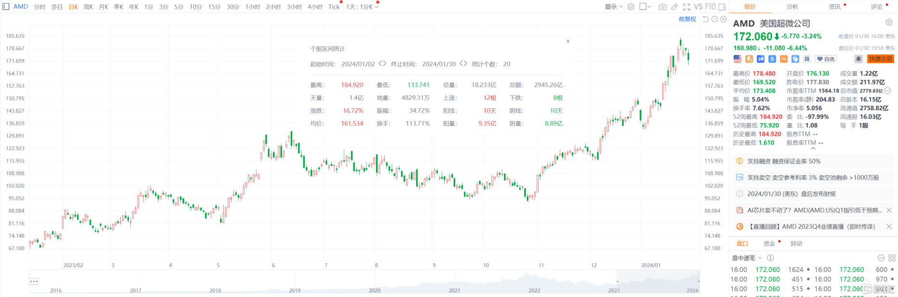898x297 pixels.
Task: Set a price alert with bell icon
Action: click(x=858, y=59)
